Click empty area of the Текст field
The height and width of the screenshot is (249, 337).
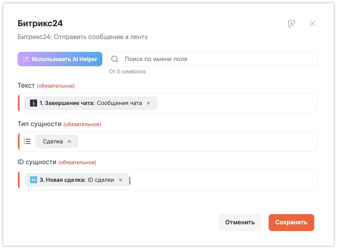(237, 103)
